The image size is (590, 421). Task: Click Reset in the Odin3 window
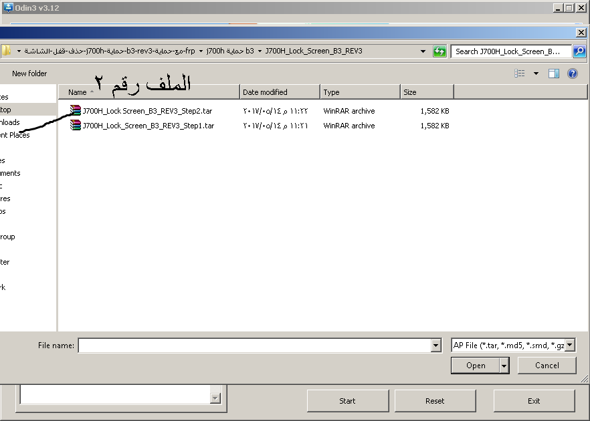click(435, 401)
